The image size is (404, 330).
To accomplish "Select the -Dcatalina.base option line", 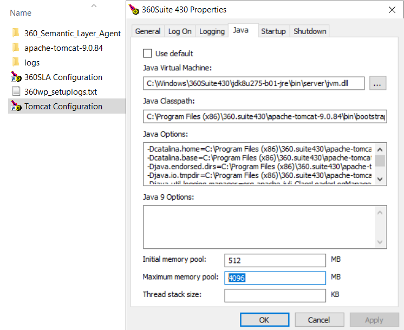I will (259, 158).
